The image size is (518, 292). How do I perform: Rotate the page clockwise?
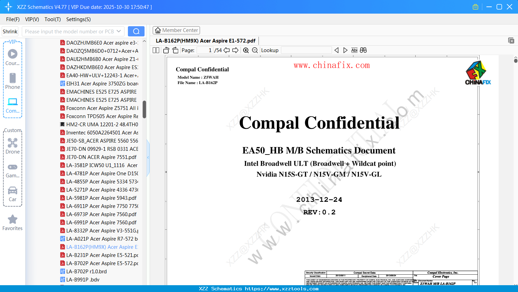click(175, 50)
